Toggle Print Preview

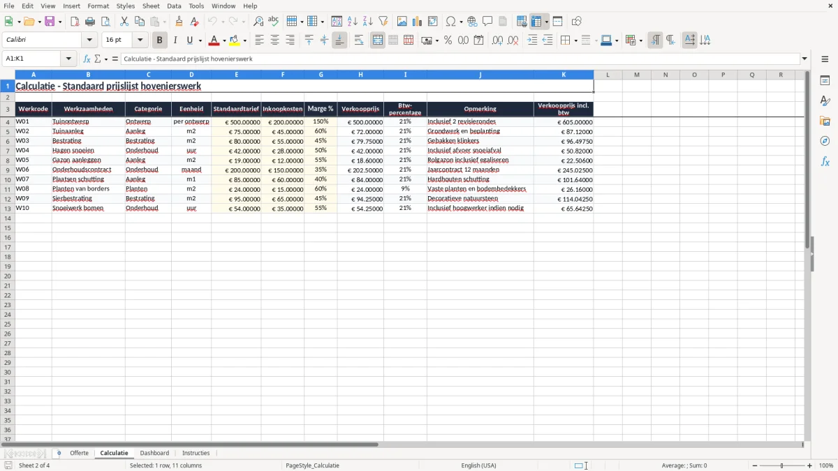[105, 22]
